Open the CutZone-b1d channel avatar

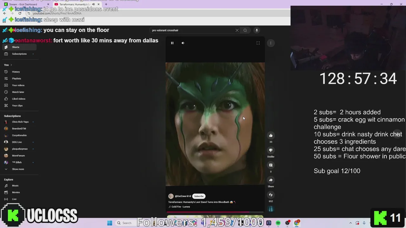pyautogui.click(x=171, y=196)
